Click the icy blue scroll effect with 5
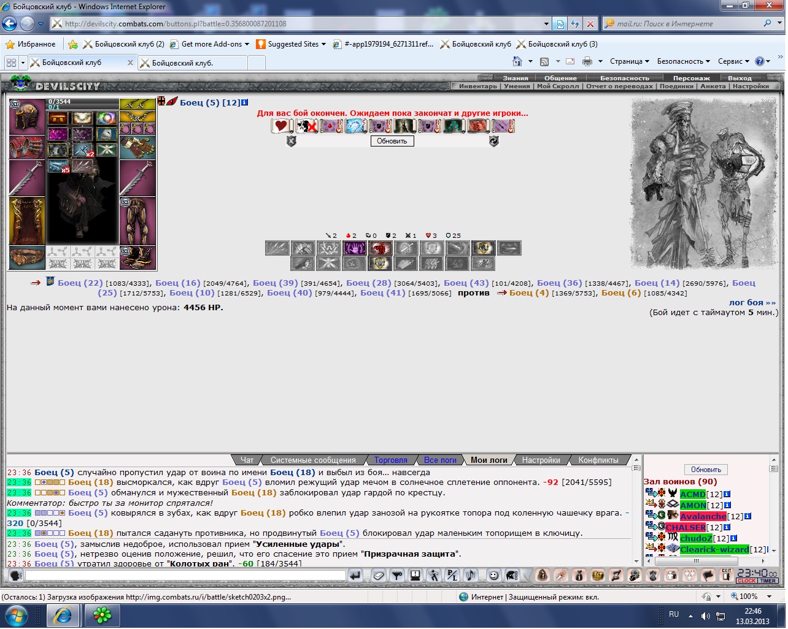 355,126
